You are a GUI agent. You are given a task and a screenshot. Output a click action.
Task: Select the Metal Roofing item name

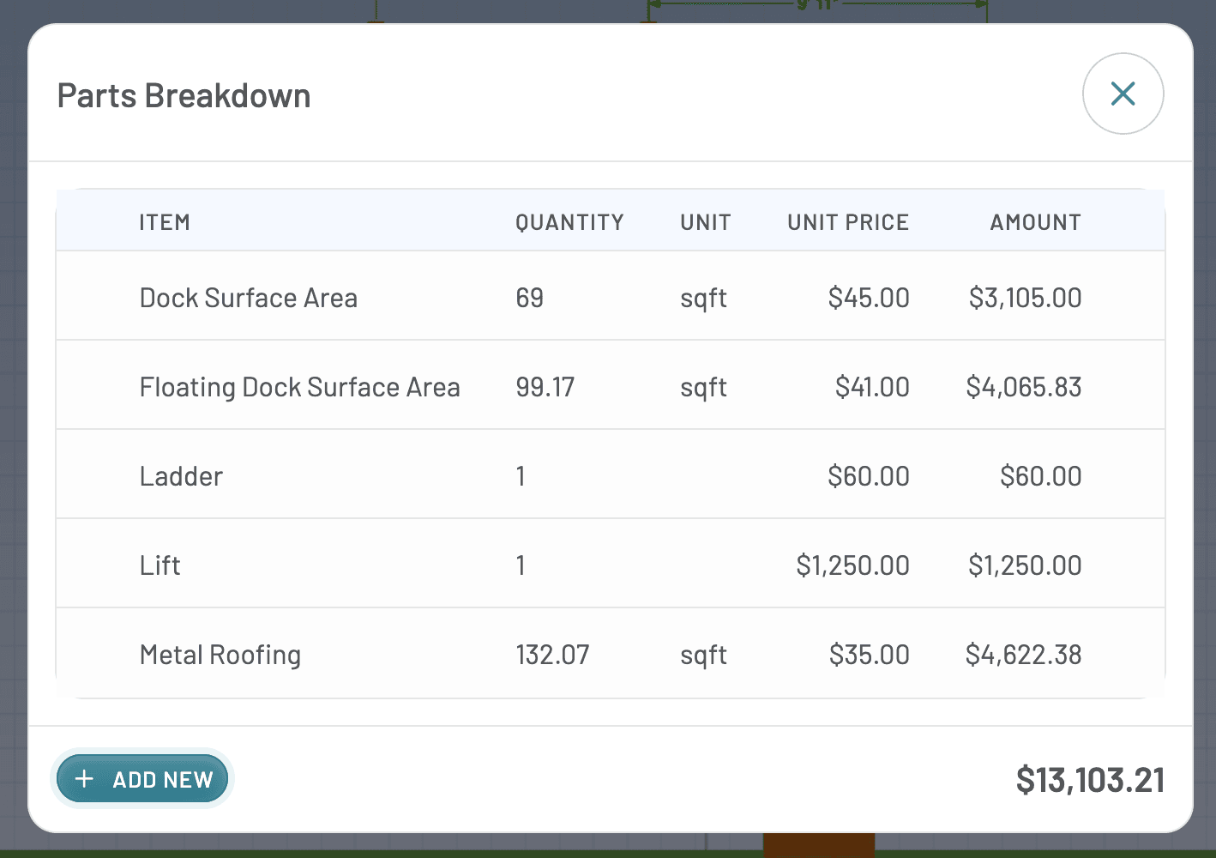(220, 655)
